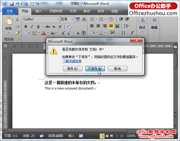The width and height of the screenshot is (180, 141).
Task: Open Font Color dropdown arrow
Action: click(x=48, y=33)
